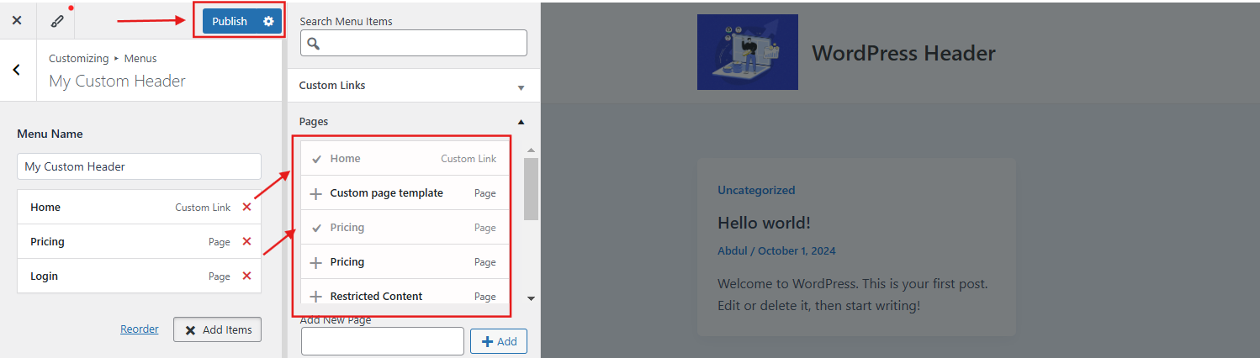Expand the Pricing menu item in the menu
Viewport: 1260px width, 358px height.
139,241
